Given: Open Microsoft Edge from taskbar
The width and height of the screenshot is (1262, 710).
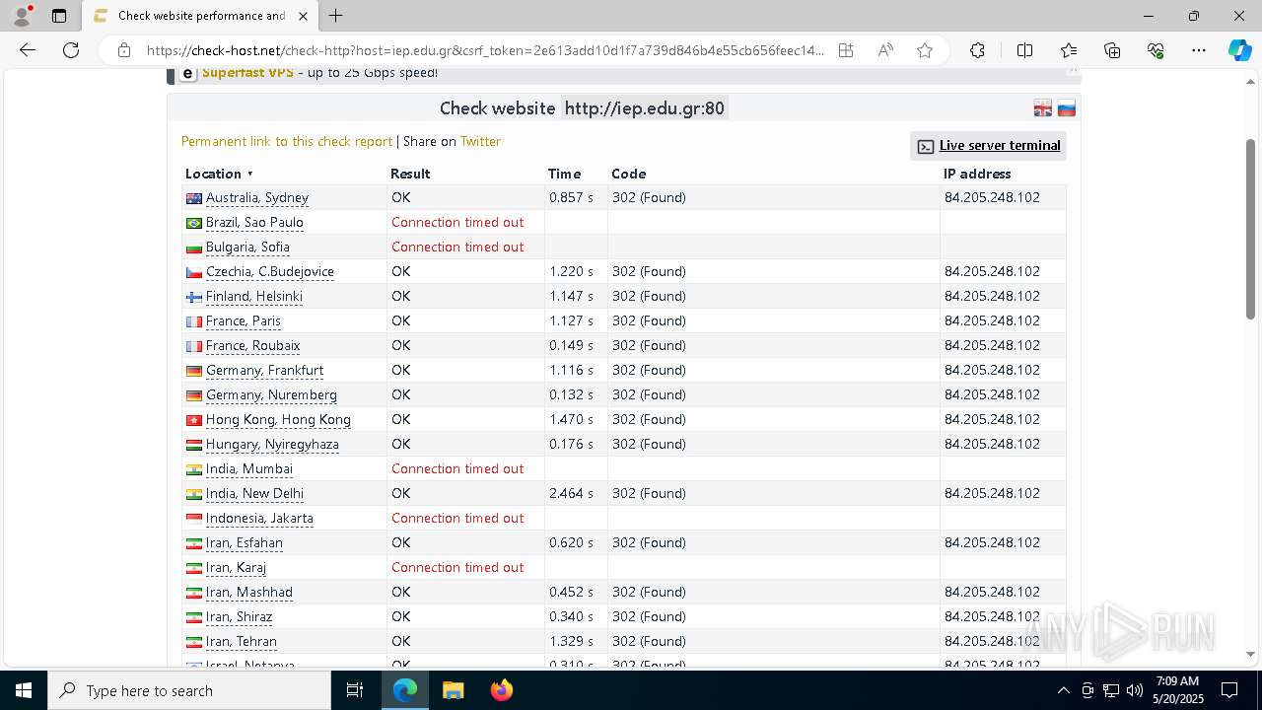Looking at the screenshot, I should tap(405, 690).
